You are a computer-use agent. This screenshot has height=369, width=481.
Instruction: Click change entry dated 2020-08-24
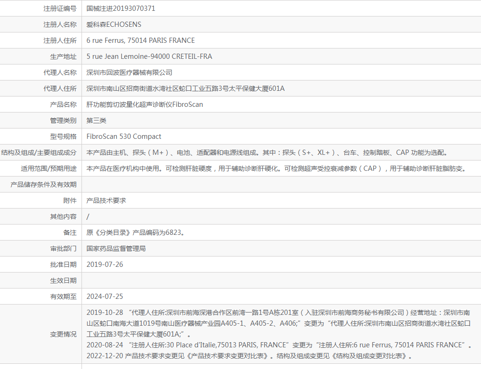(279, 345)
